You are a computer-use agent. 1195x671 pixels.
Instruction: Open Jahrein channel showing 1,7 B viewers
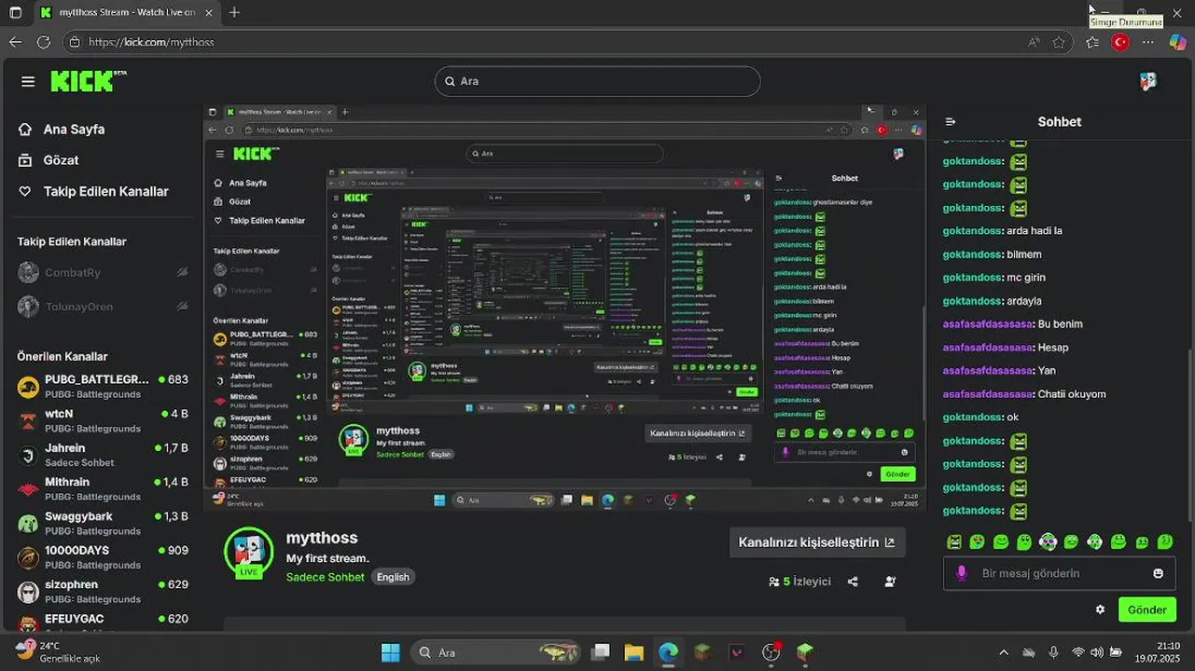(x=103, y=454)
